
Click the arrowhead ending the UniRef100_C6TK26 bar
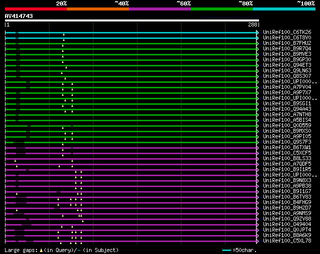click(x=257, y=32)
